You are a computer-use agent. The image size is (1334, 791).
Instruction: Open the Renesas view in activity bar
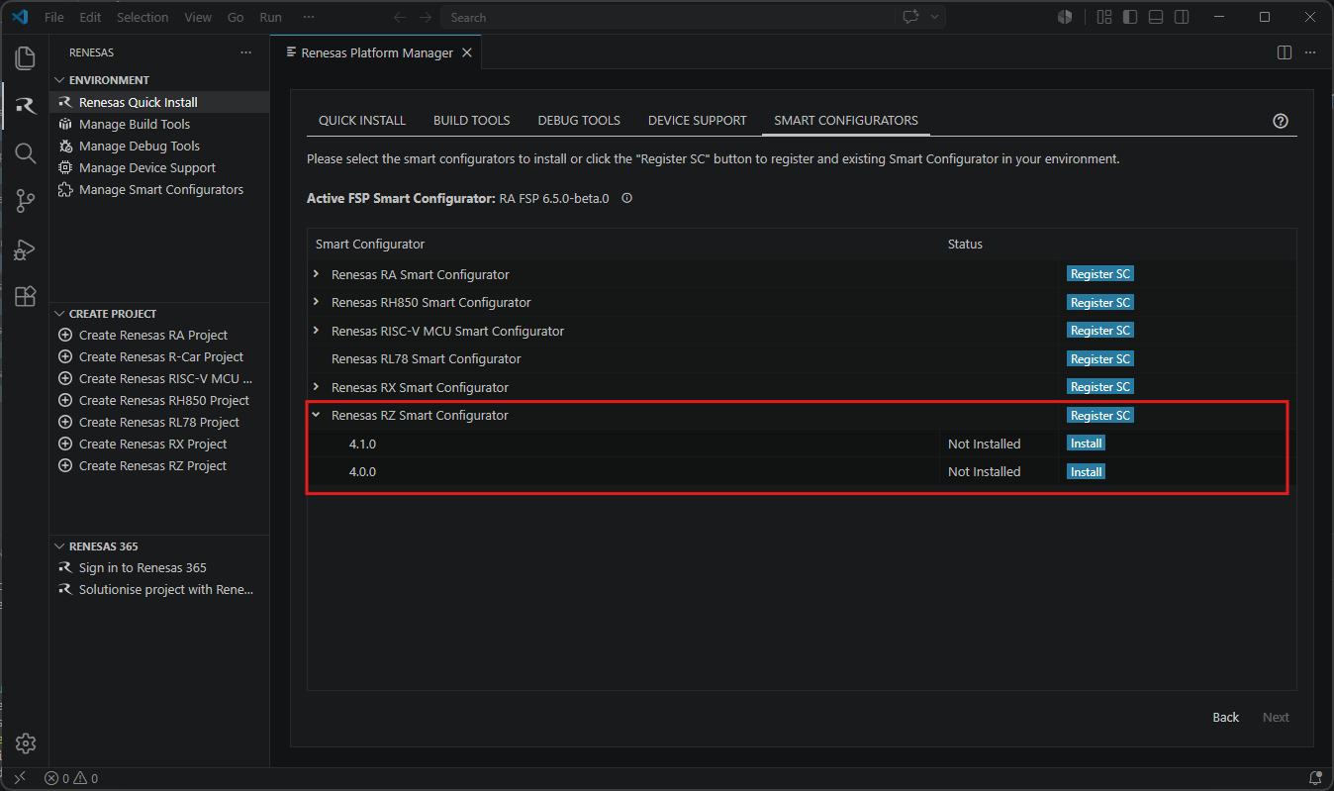pos(26,106)
